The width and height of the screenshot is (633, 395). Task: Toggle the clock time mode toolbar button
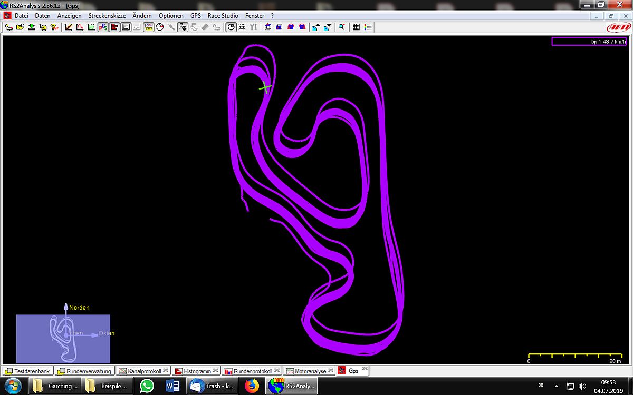tap(231, 27)
